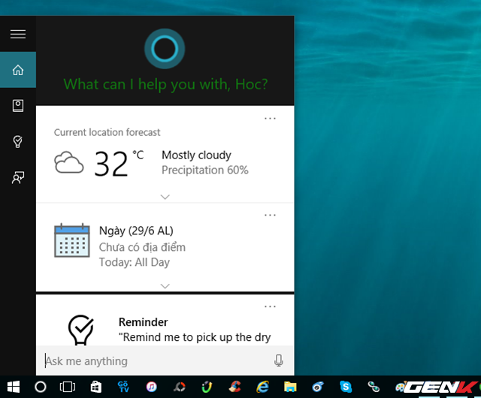
Task: Launch the Windows Store from taskbar
Action: [x=95, y=387]
